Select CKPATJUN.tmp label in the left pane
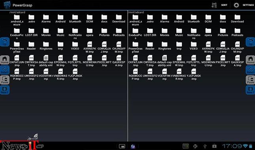Image resolution: width=255 pixels, height=150 pixels. [x=17, y=64]
